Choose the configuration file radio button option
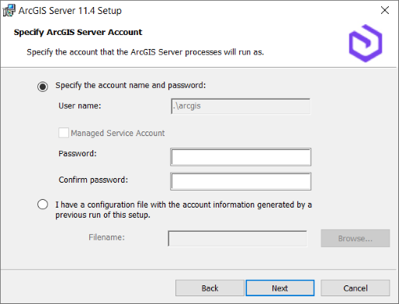399x304 pixels. click(43, 204)
